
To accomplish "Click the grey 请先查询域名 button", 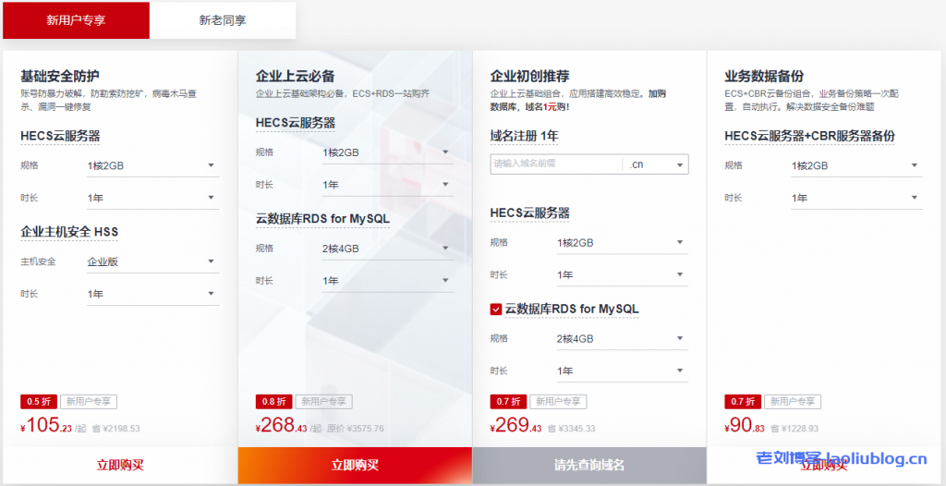I will (x=589, y=466).
